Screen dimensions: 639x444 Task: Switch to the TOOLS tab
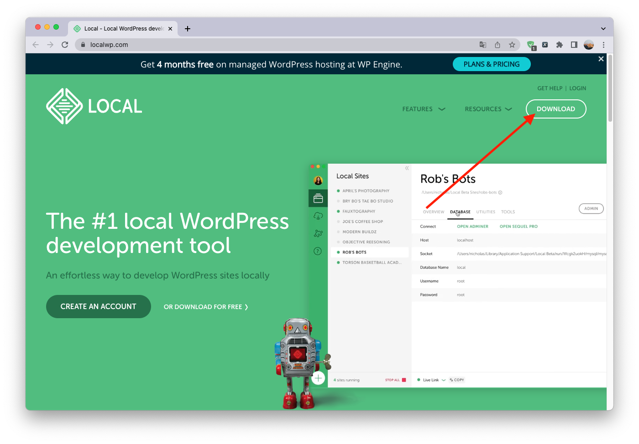coord(508,212)
